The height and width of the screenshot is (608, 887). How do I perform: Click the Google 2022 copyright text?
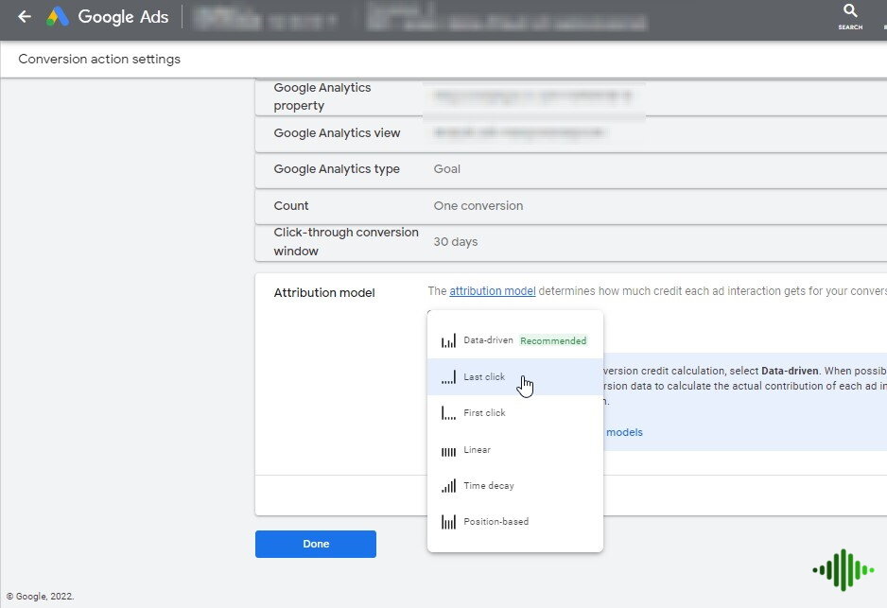(x=40, y=596)
